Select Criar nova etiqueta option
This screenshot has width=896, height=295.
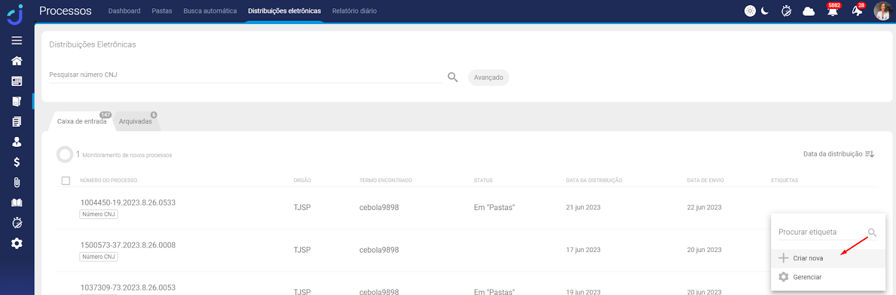pos(808,258)
